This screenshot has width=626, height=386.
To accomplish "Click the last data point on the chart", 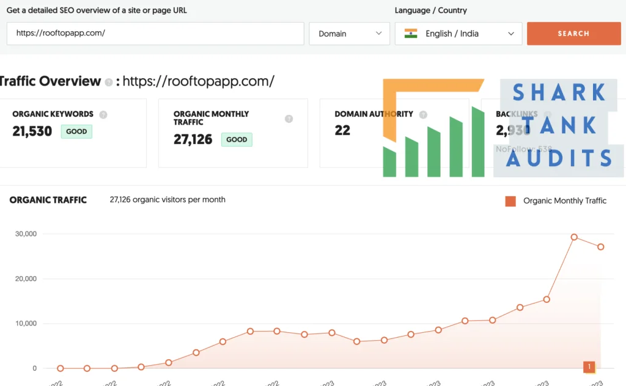I will [x=600, y=247].
